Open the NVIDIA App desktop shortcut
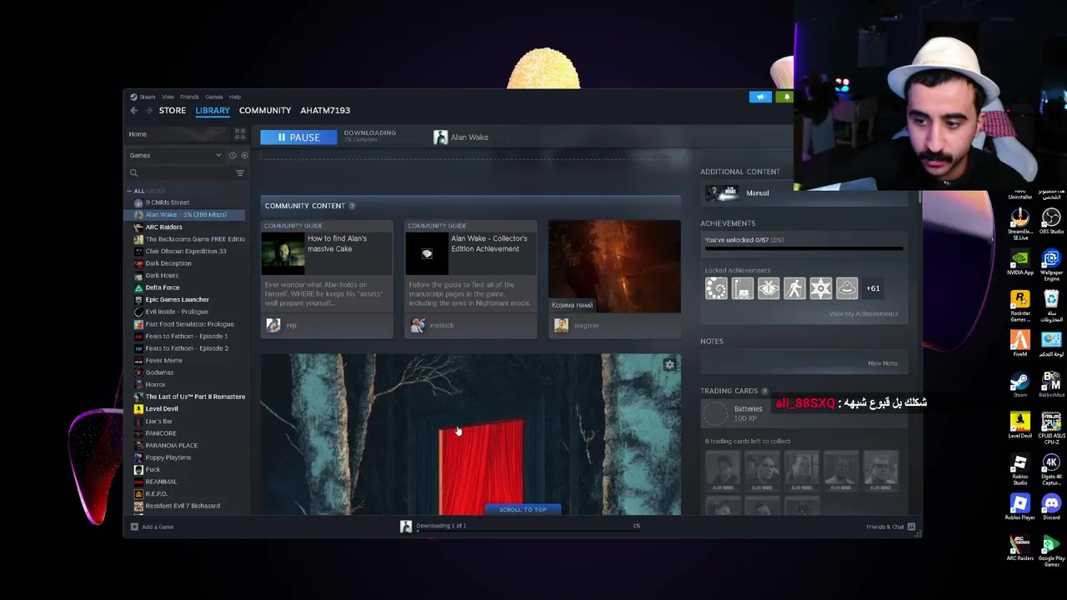 pyautogui.click(x=1019, y=262)
